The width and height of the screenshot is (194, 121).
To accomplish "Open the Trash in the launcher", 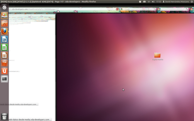I will [x=5, y=116].
